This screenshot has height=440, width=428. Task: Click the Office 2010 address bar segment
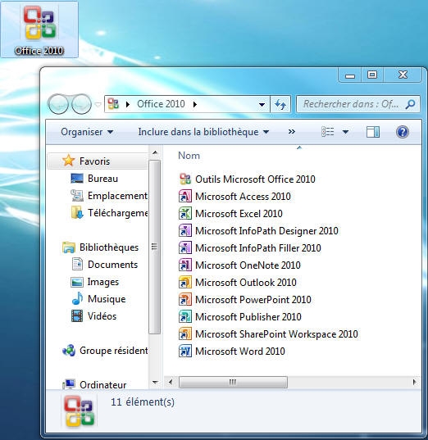161,104
